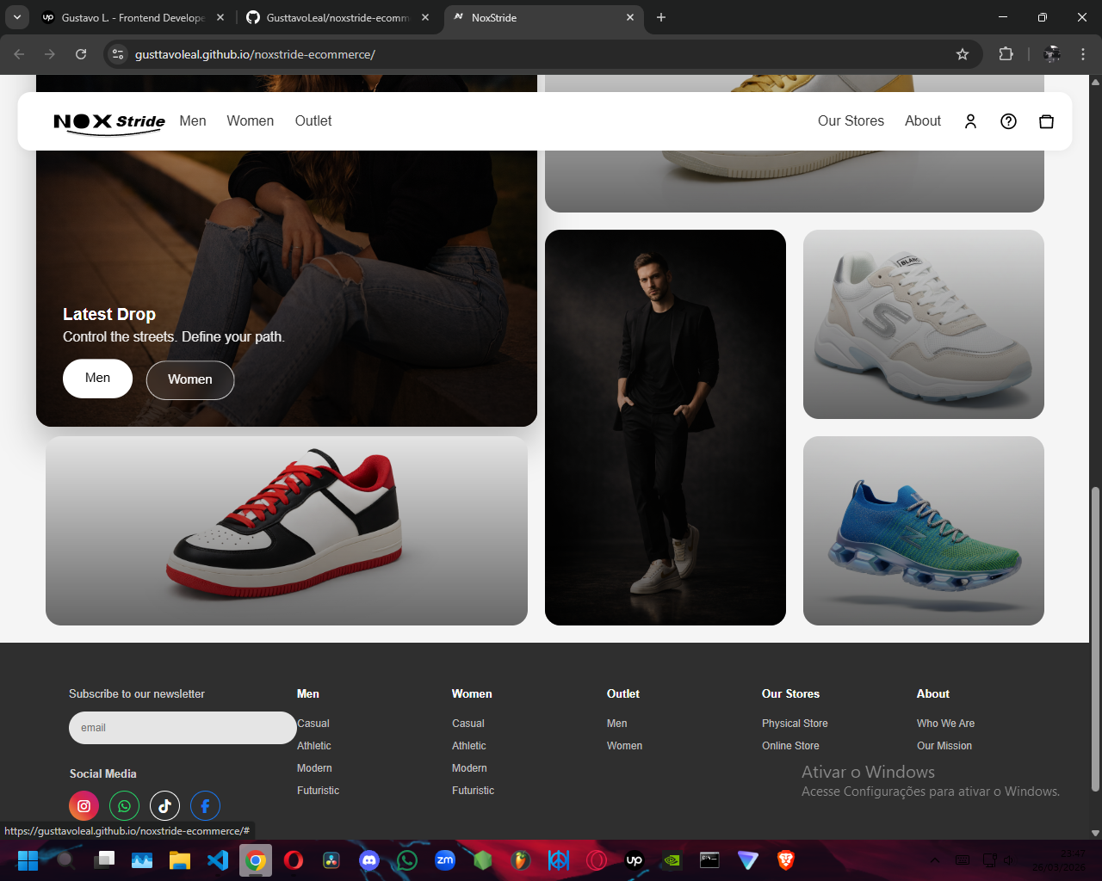The height and width of the screenshot is (881, 1102).
Task: Open the red and black sneaker thumbnail
Action: click(x=287, y=531)
